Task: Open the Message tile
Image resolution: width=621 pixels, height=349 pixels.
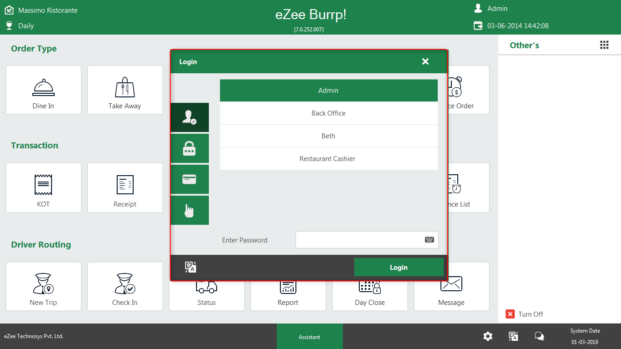Action: coord(451,286)
